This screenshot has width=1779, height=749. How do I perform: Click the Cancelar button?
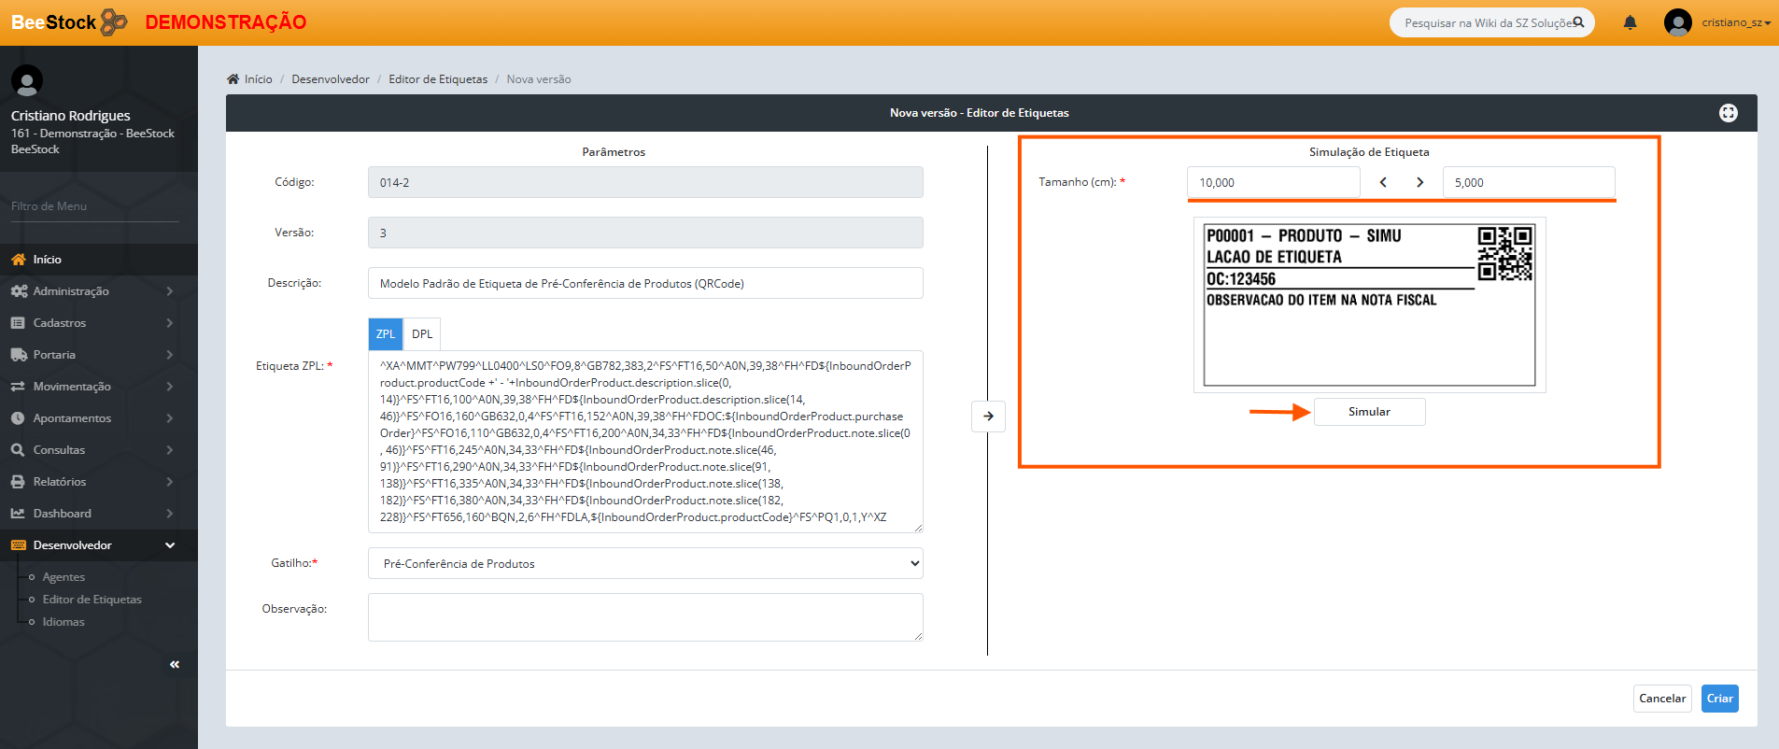tap(1662, 699)
